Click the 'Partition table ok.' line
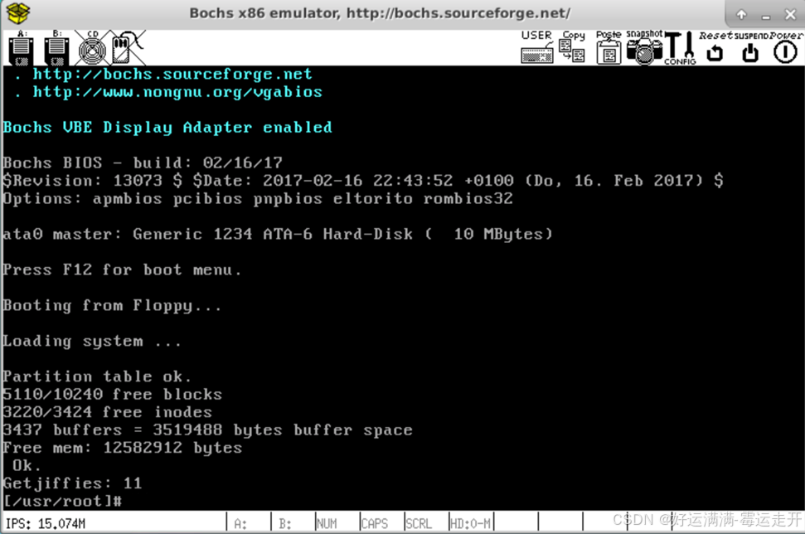The height and width of the screenshot is (534, 805). [x=97, y=376]
